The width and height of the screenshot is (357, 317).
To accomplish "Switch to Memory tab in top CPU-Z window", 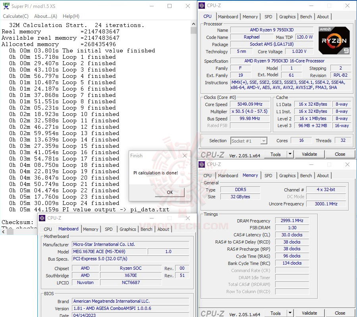I will [250, 17].
